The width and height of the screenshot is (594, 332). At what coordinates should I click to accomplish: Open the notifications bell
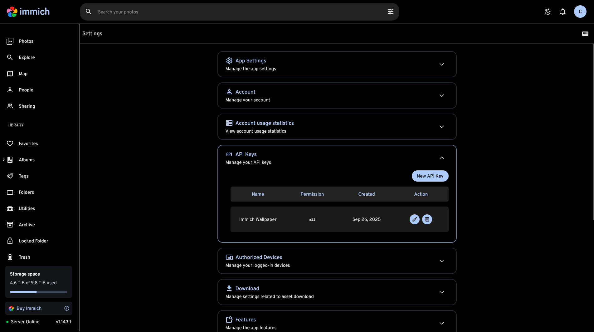pos(562,12)
